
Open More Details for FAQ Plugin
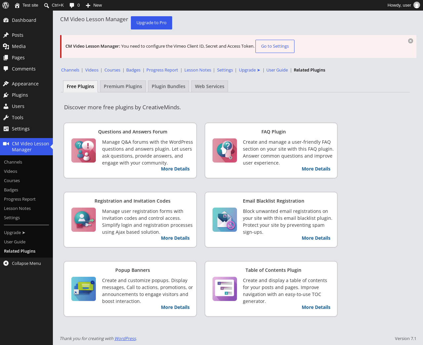tap(316, 169)
